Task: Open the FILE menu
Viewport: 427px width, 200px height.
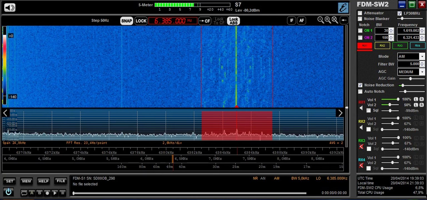Action: (x=61, y=181)
